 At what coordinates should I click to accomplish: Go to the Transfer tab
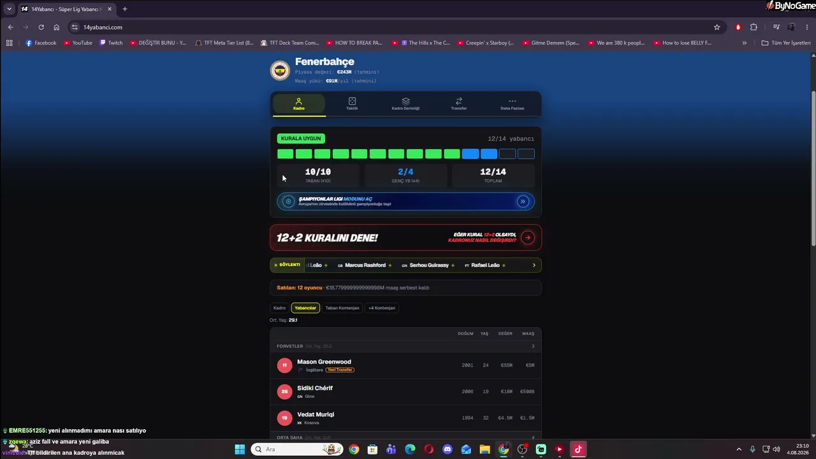[459, 104]
